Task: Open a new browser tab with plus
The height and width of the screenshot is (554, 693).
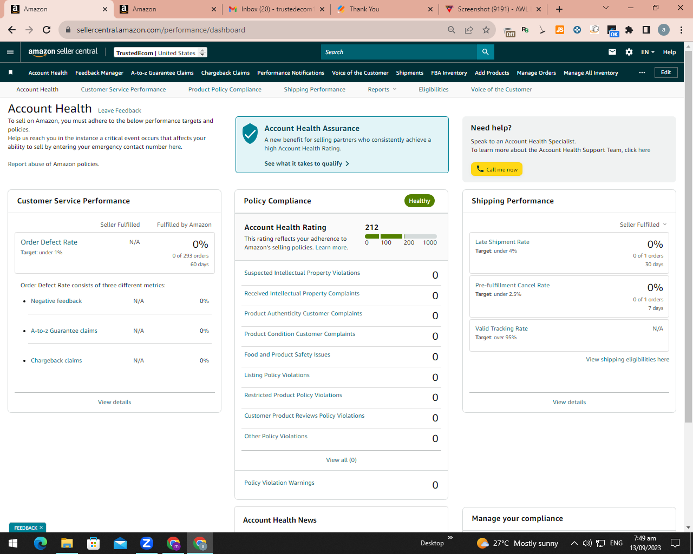Action: tap(559, 9)
